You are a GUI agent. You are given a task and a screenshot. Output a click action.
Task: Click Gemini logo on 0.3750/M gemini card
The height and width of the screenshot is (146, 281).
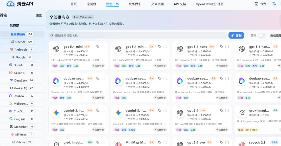(56, 113)
